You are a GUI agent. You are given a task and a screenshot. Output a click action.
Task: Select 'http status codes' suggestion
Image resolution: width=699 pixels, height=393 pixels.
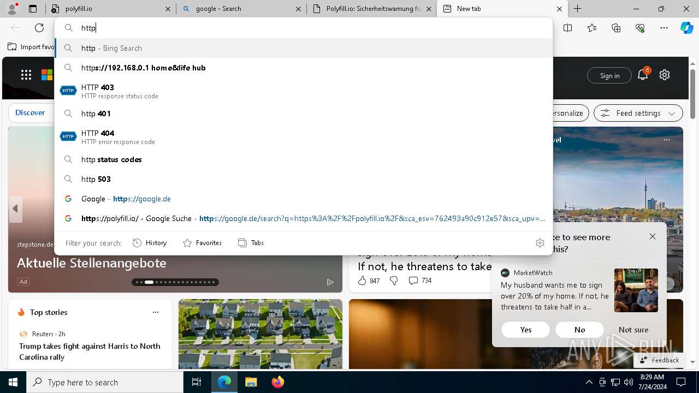coord(304,159)
